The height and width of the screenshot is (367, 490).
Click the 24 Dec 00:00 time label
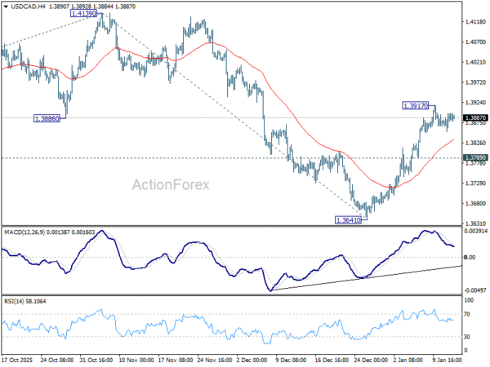pyautogui.click(x=371, y=360)
